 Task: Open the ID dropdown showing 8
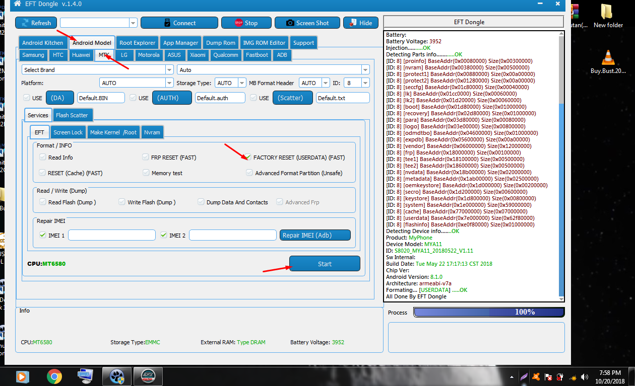[365, 83]
